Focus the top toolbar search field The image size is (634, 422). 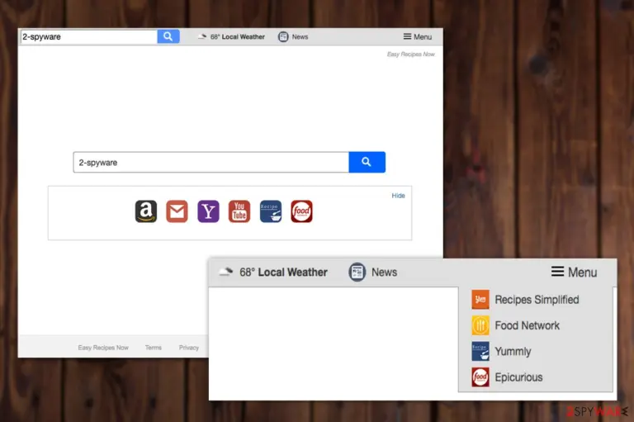pyautogui.click(x=89, y=37)
